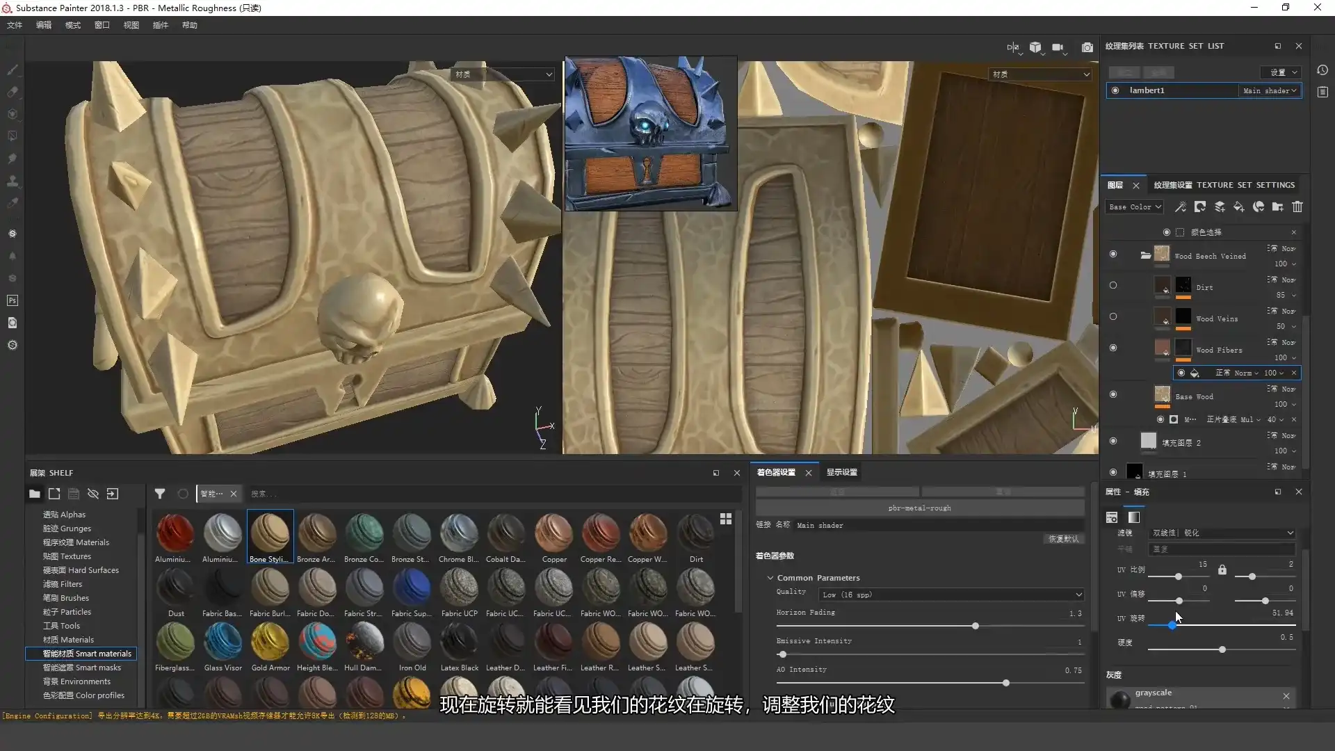Screen dimensions: 1335x751
Task: Add a fill layer in the Layers panel
Action: (x=1239, y=207)
